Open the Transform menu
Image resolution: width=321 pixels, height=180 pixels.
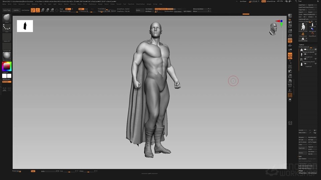click(x=131, y=4)
